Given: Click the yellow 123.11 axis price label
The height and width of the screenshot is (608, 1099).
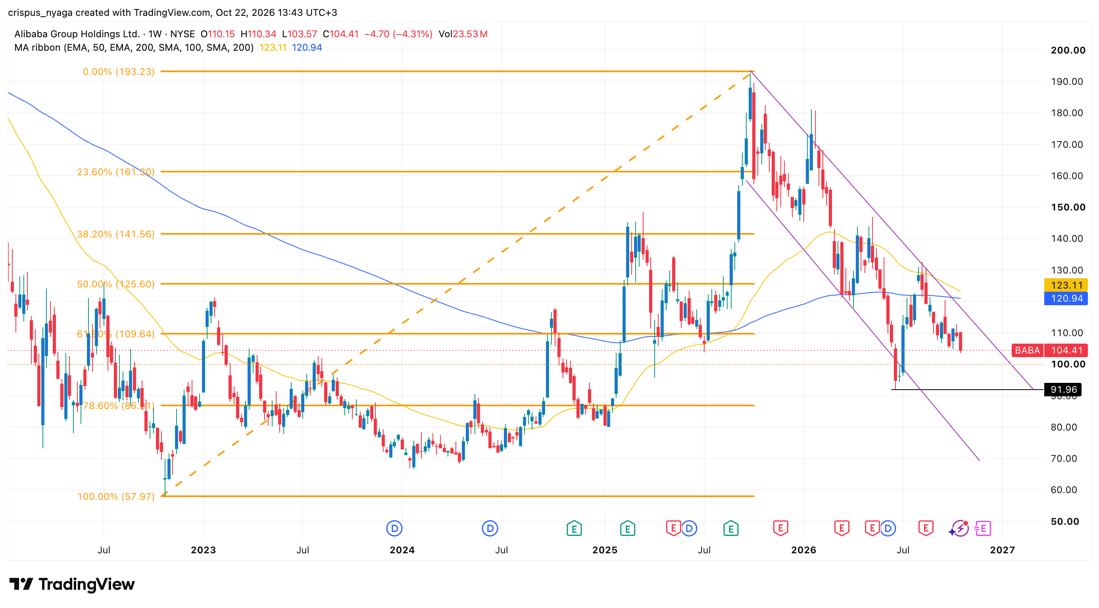Looking at the screenshot, I should 1066,285.
